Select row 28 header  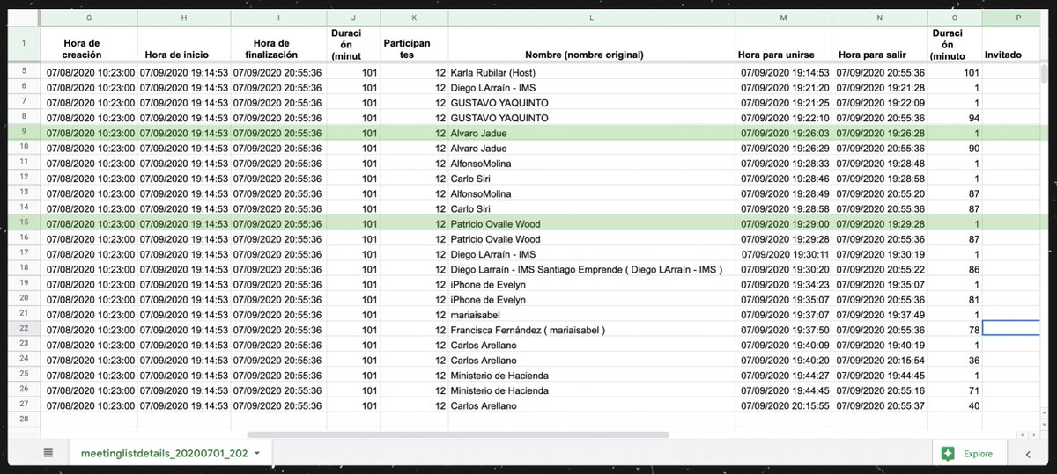click(24, 420)
